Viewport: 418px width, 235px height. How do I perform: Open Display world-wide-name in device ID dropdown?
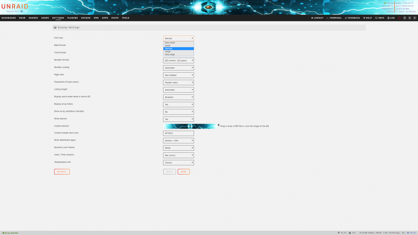point(178,97)
